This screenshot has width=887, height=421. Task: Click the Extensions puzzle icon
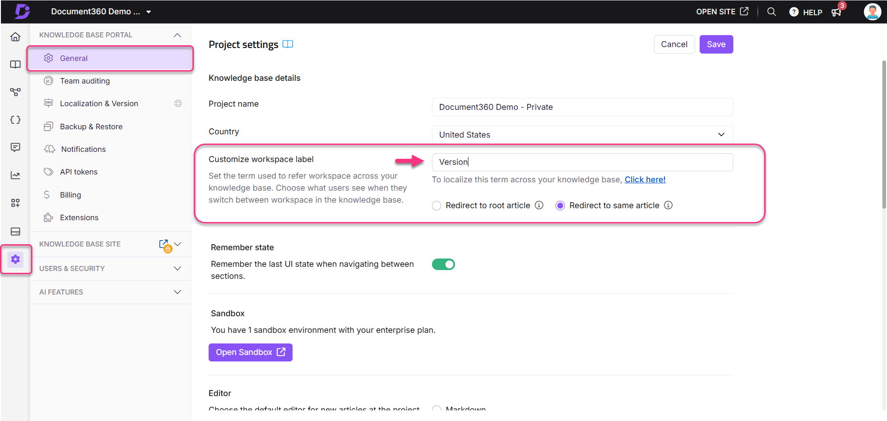pyautogui.click(x=48, y=217)
